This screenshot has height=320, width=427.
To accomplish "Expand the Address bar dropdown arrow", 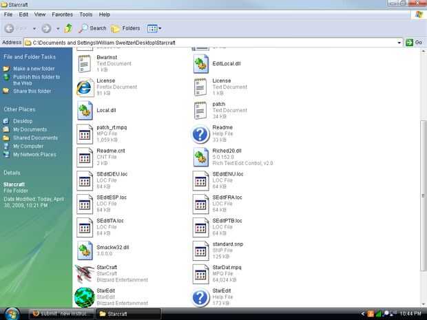I will [399, 43].
